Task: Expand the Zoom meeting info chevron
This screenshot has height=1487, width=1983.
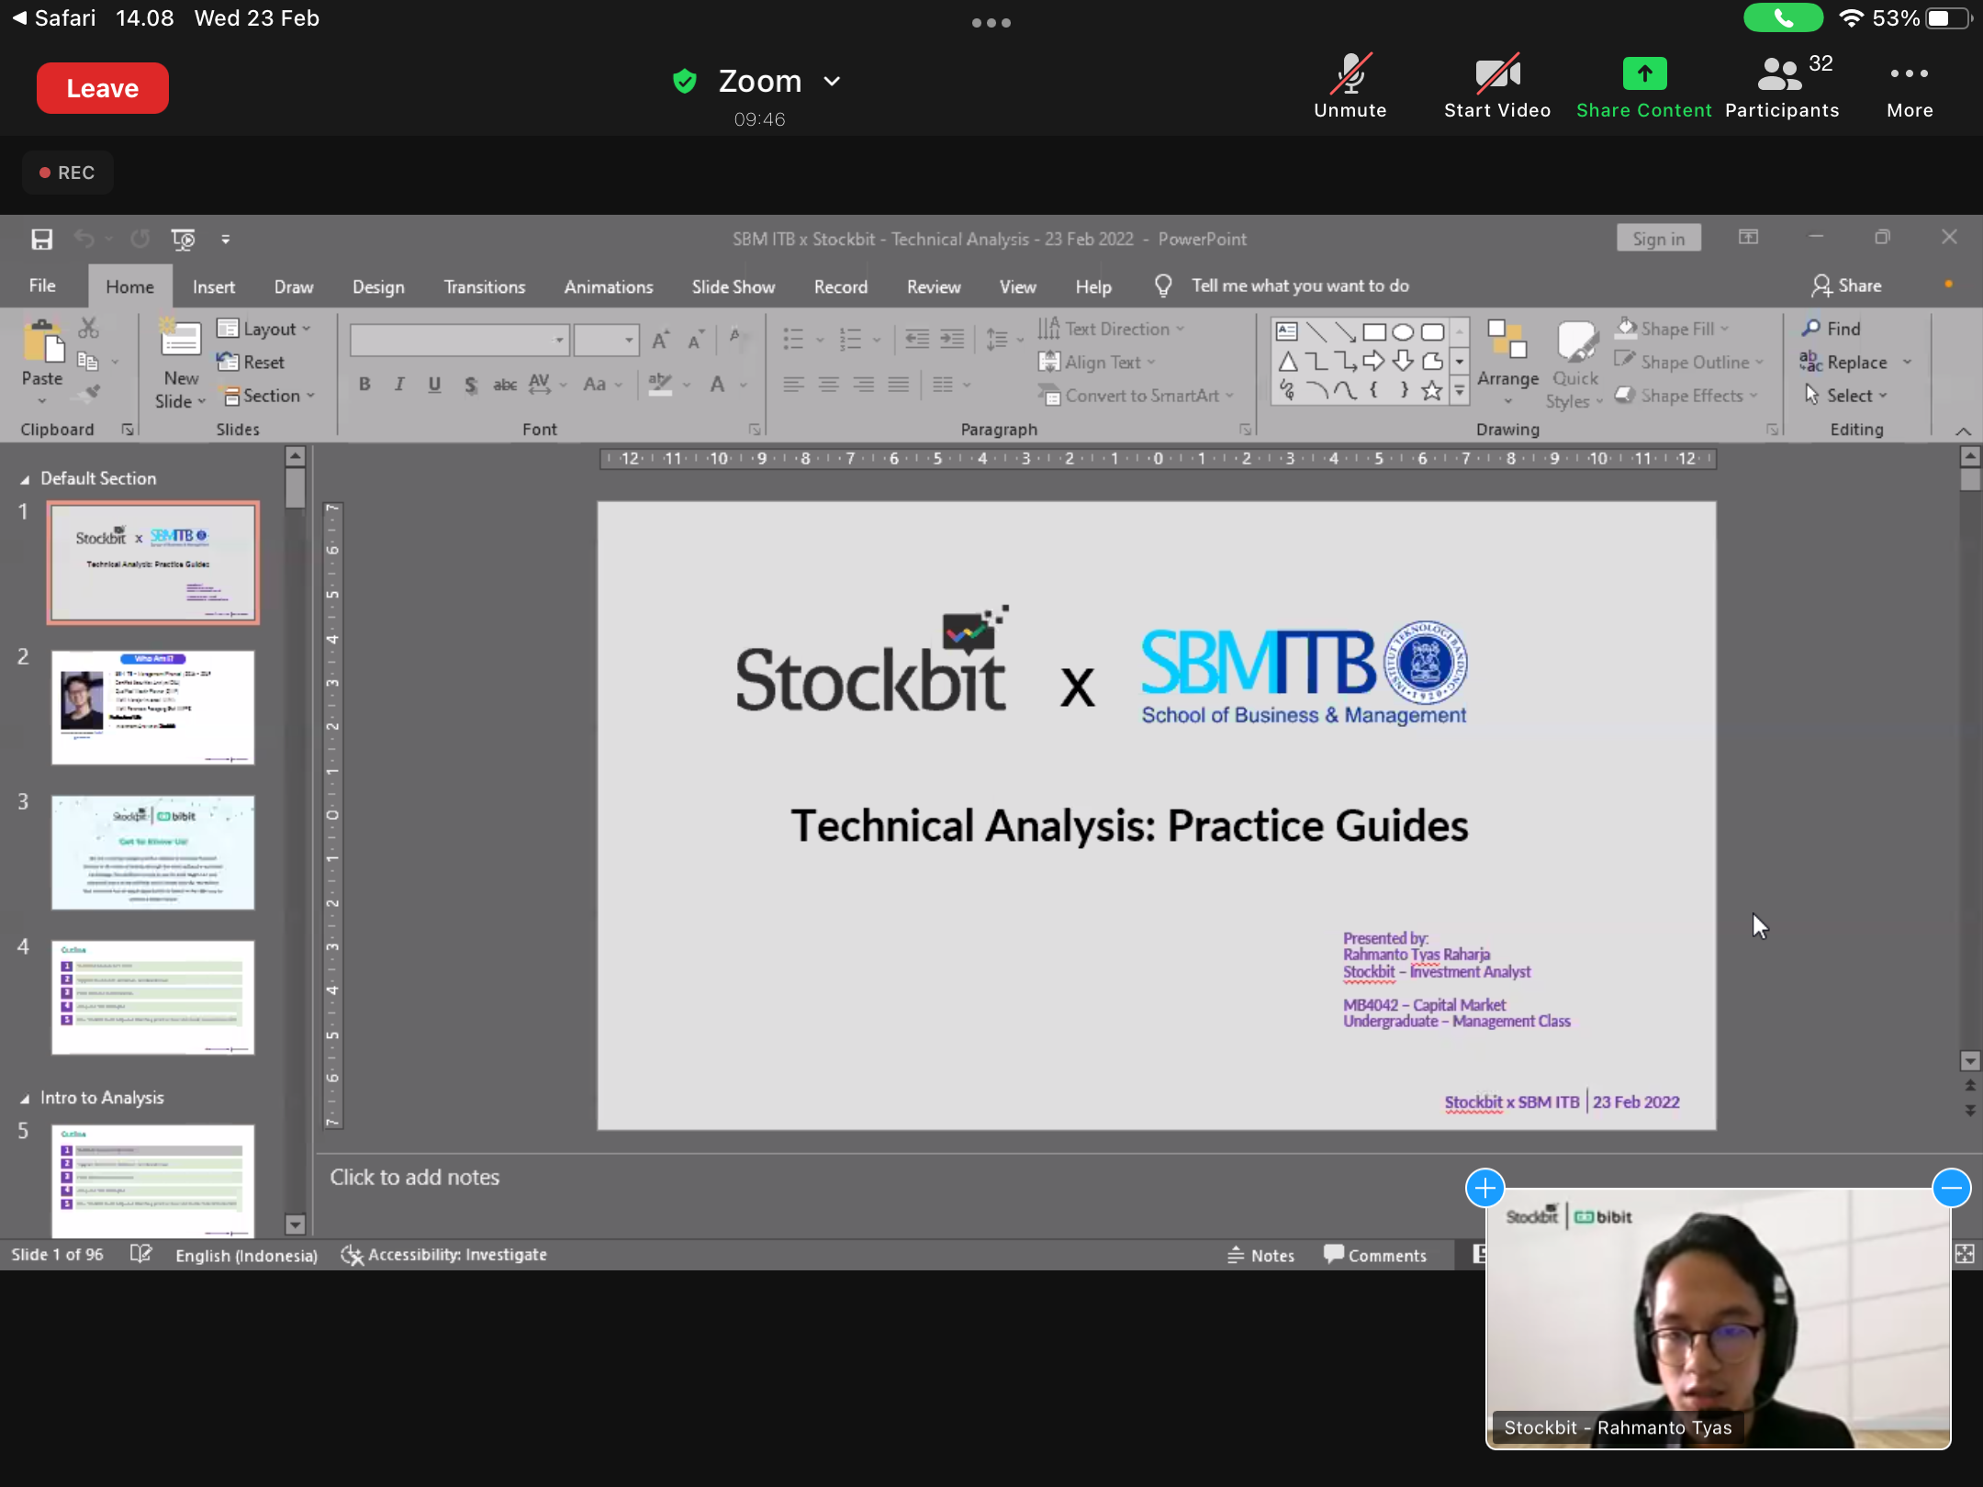Action: [832, 81]
